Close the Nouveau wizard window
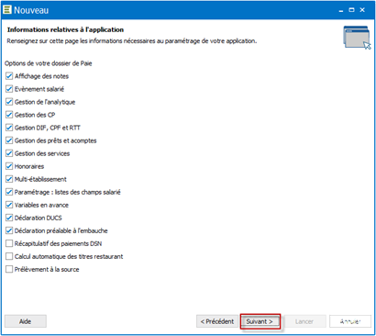Viewport: 376px width, 336px height. [x=362, y=10]
